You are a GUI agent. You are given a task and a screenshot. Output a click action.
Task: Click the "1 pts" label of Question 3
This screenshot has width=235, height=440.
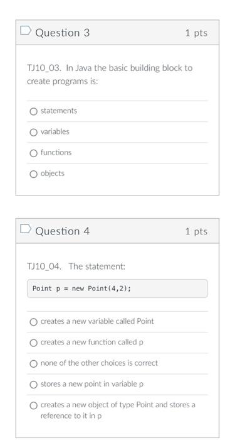tap(196, 33)
